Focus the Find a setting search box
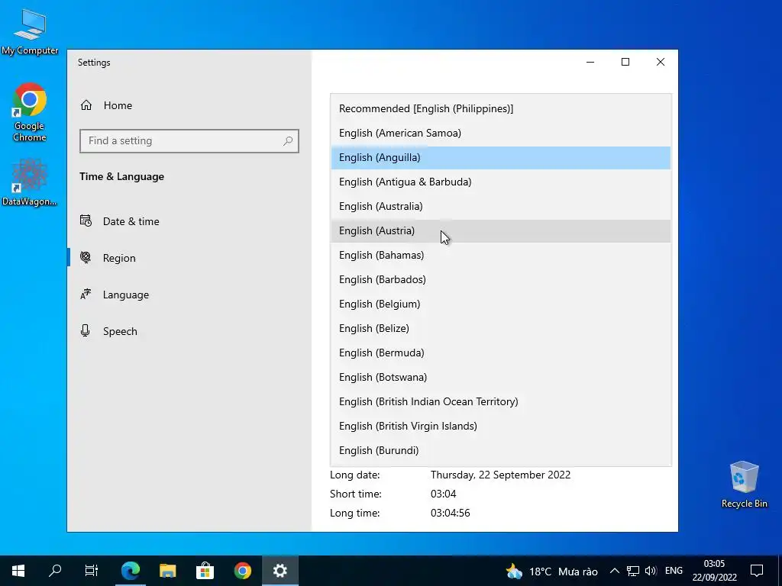 click(189, 141)
